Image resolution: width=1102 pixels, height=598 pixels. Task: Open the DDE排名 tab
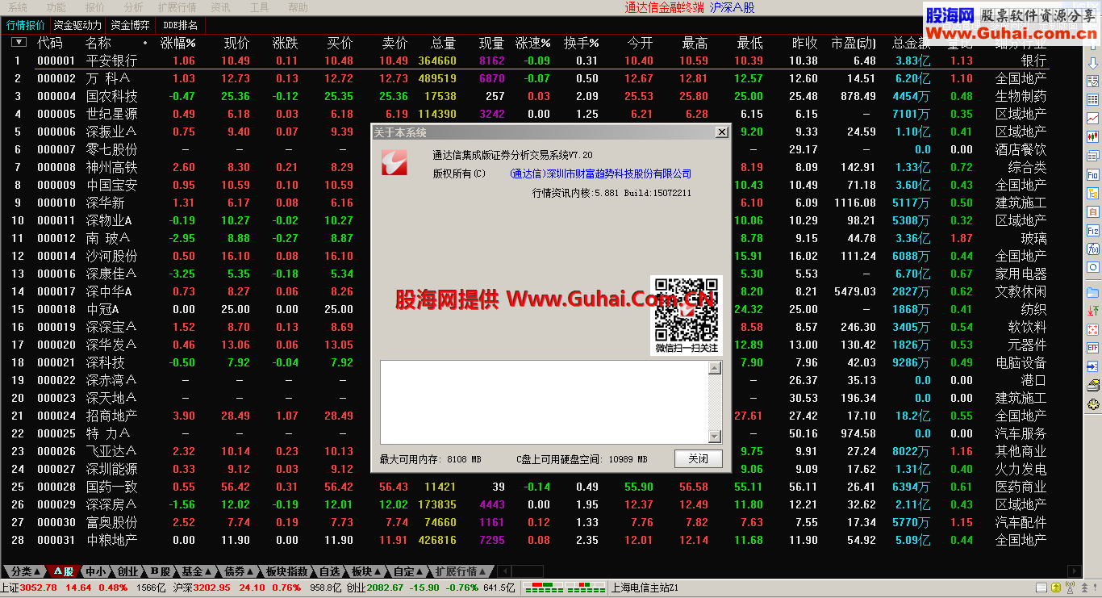point(180,25)
